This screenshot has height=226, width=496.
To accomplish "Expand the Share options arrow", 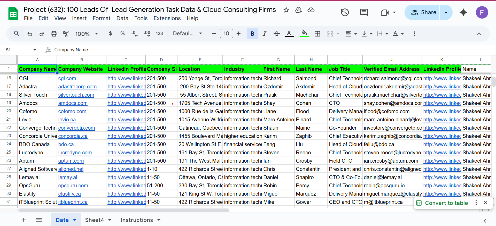I will coord(446,12).
